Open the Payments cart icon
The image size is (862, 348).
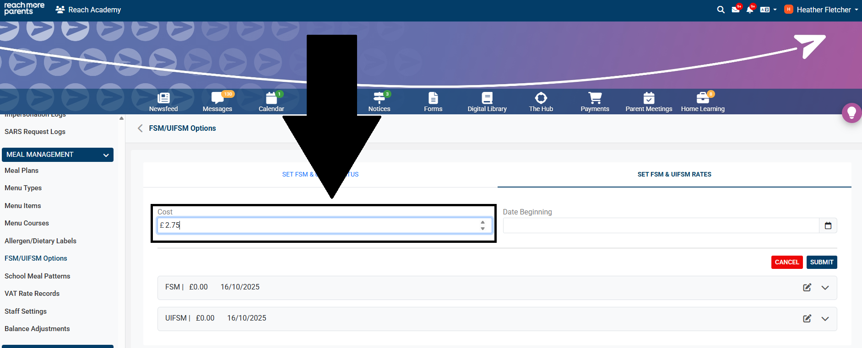(x=595, y=98)
